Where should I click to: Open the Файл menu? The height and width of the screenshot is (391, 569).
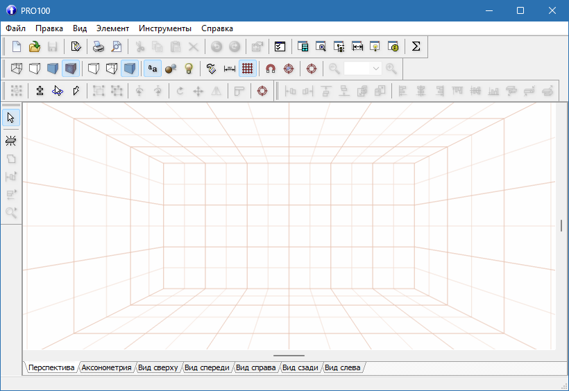tap(15, 28)
